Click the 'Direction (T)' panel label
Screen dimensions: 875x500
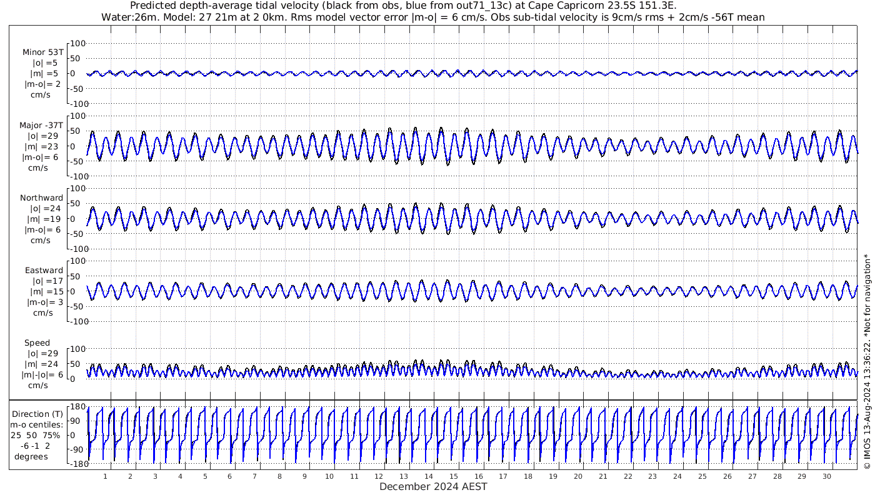tap(38, 414)
